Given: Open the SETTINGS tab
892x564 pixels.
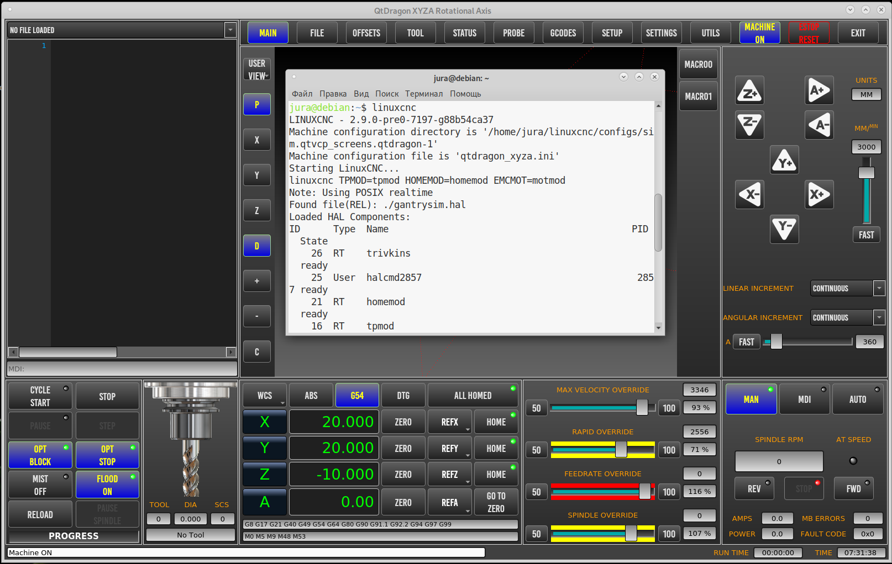Looking at the screenshot, I should click(662, 33).
